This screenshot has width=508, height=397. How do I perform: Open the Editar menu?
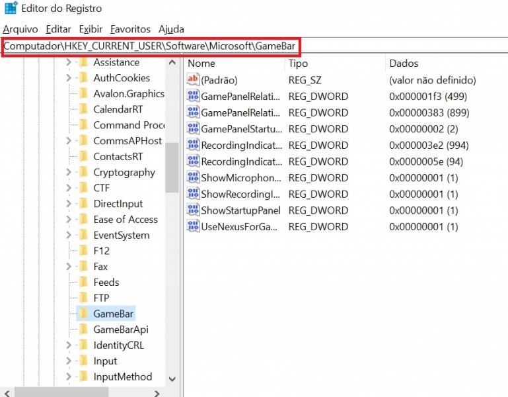pyautogui.click(x=58, y=29)
